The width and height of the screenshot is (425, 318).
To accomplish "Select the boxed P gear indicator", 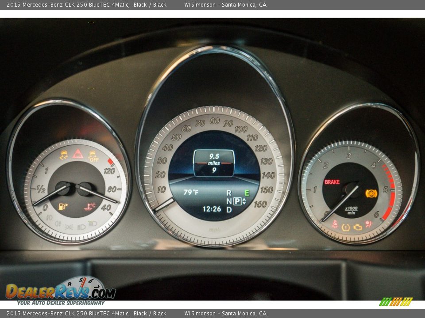I will (x=237, y=201).
